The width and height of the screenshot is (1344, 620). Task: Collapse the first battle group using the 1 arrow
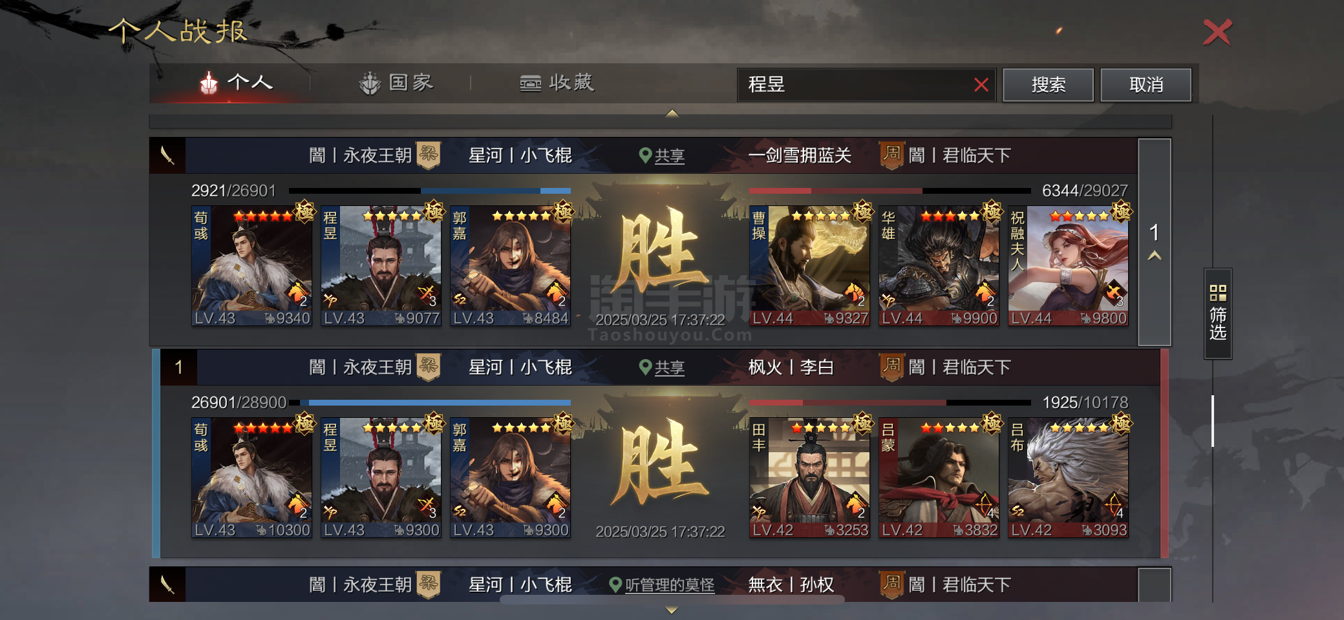coord(1155,242)
